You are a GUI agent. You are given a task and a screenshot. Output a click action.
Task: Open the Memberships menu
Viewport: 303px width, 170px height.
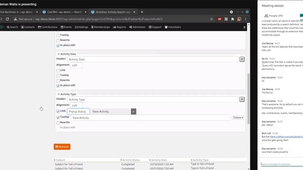point(100,27)
